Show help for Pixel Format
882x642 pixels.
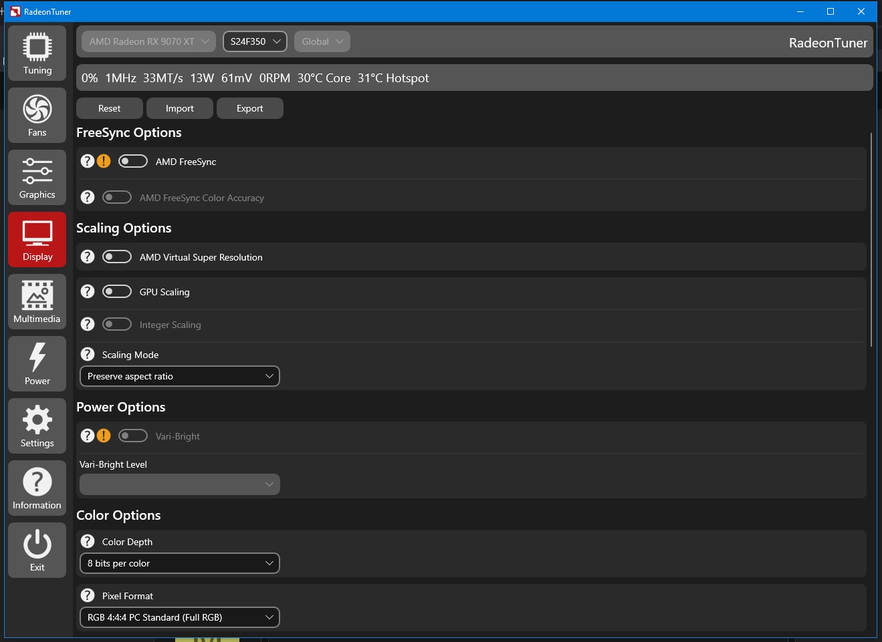click(88, 595)
